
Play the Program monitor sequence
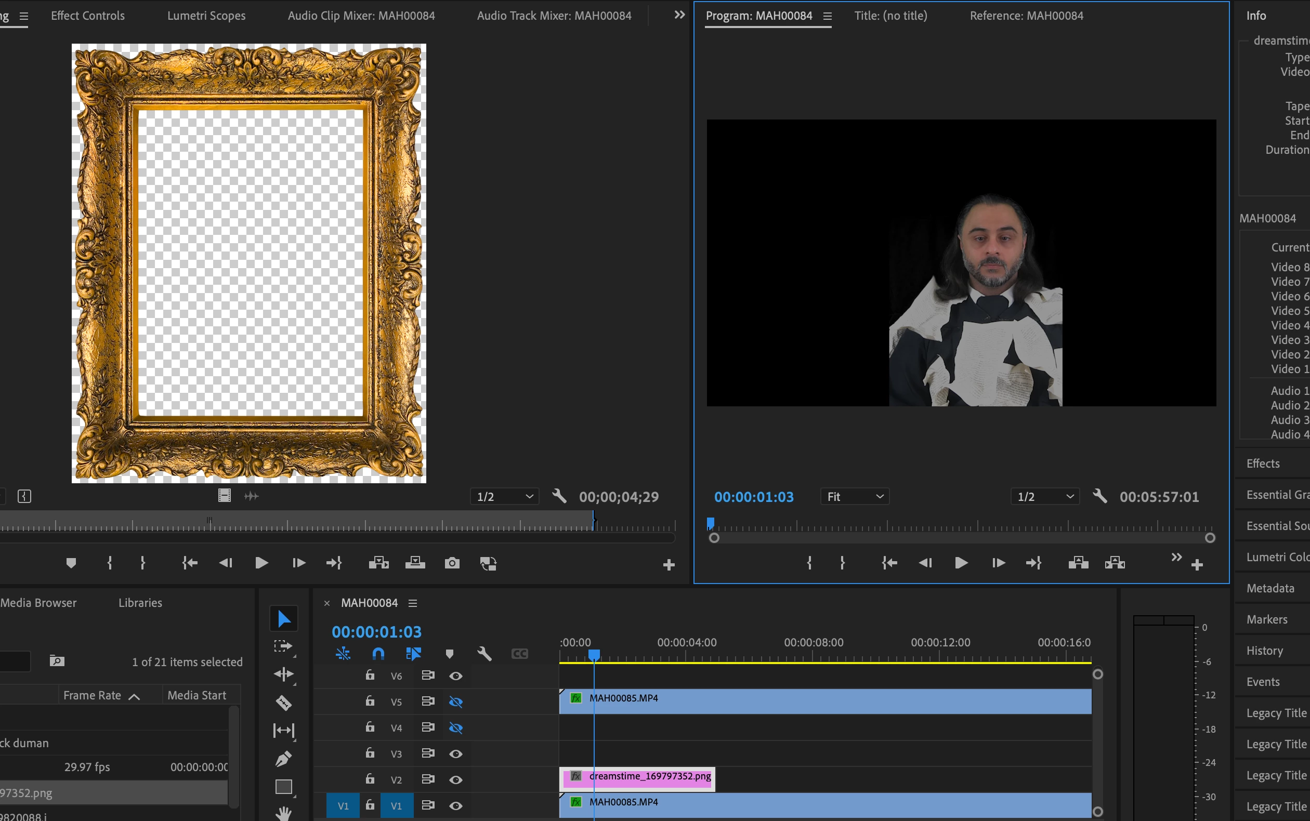tap(961, 563)
